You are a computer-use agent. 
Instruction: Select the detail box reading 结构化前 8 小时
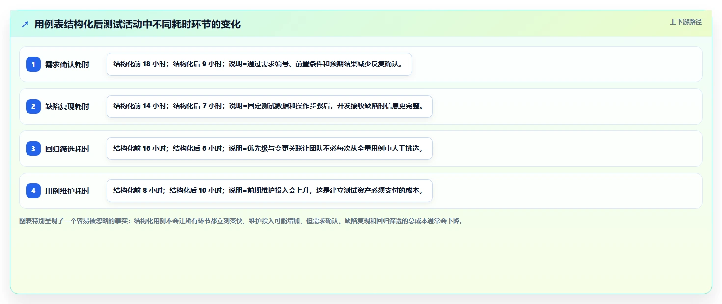coord(269,191)
